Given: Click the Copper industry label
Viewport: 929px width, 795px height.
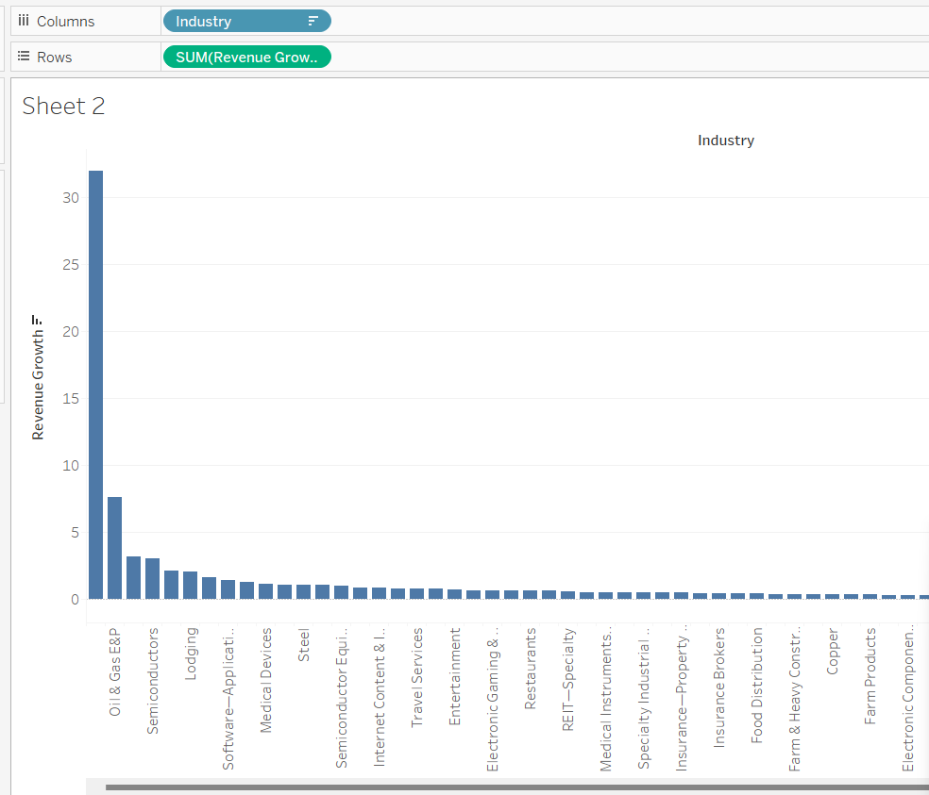Looking at the screenshot, I should [833, 652].
